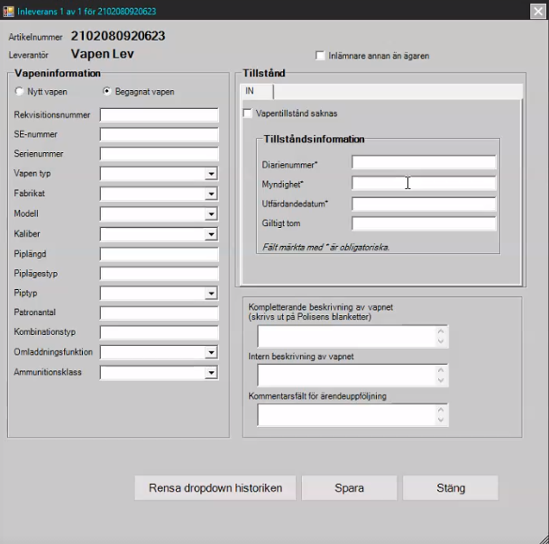Click the application icon in title bar
Image resolution: width=549 pixels, height=544 pixels.
(8, 11)
